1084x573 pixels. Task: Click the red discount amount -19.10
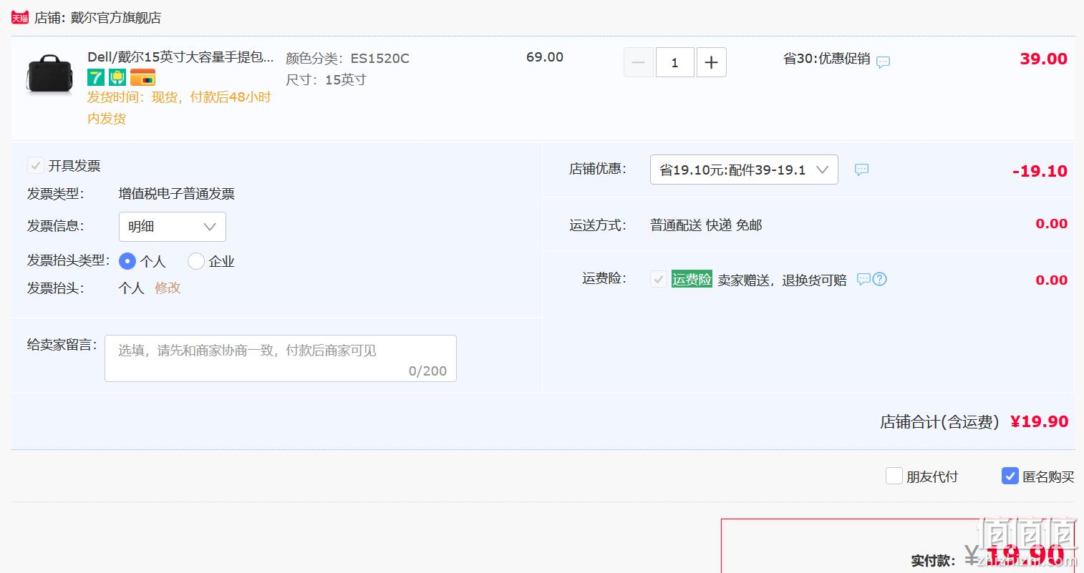click(1040, 171)
